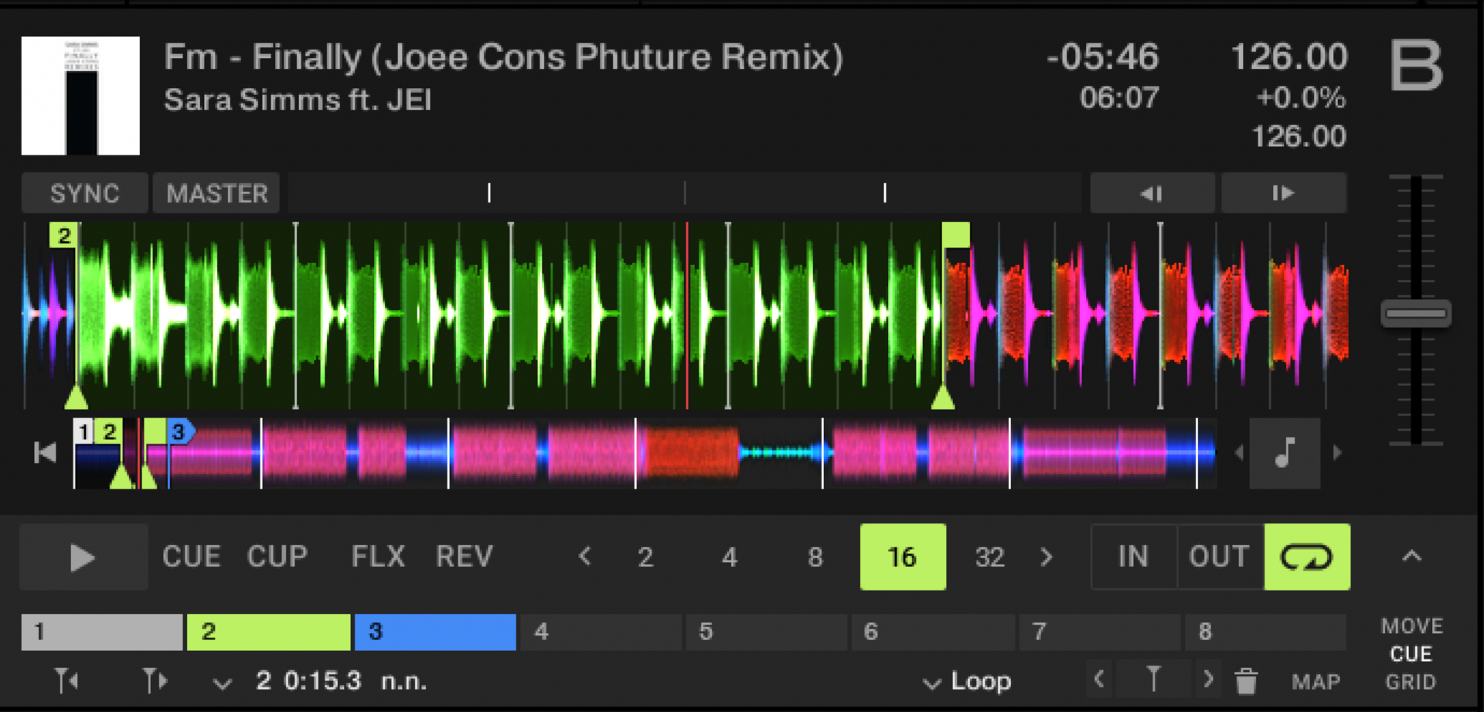Enable SYNC on deck B
Viewport: 1484px width, 712px height.
(x=83, y=193)
